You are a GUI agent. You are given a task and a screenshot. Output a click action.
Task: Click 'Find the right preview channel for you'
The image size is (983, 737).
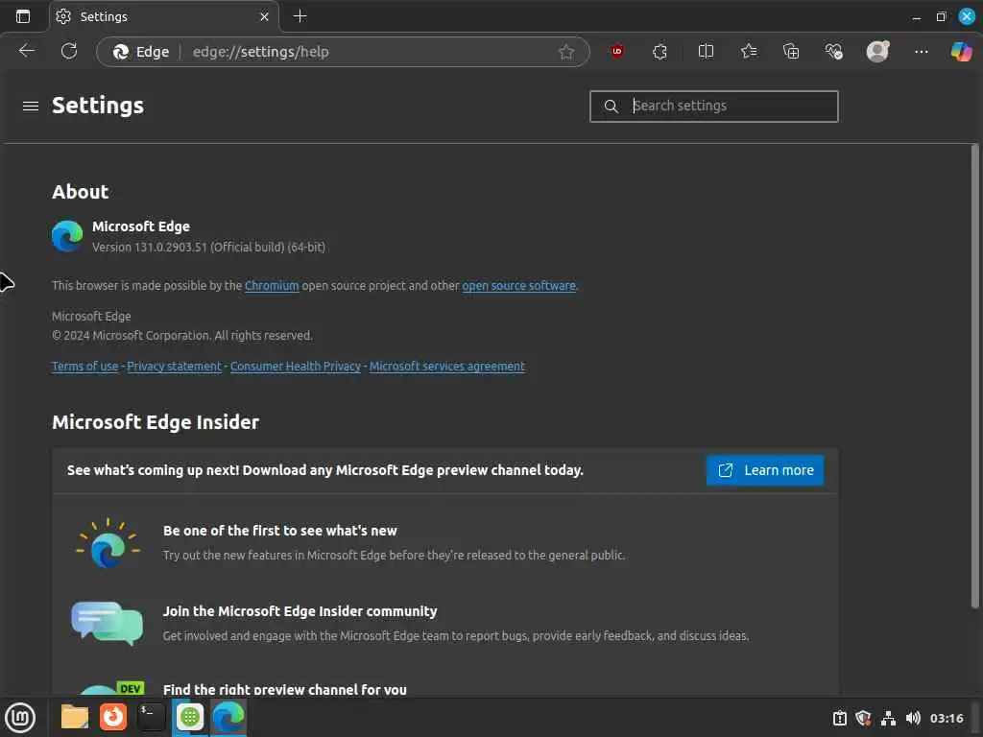[284, 689]
